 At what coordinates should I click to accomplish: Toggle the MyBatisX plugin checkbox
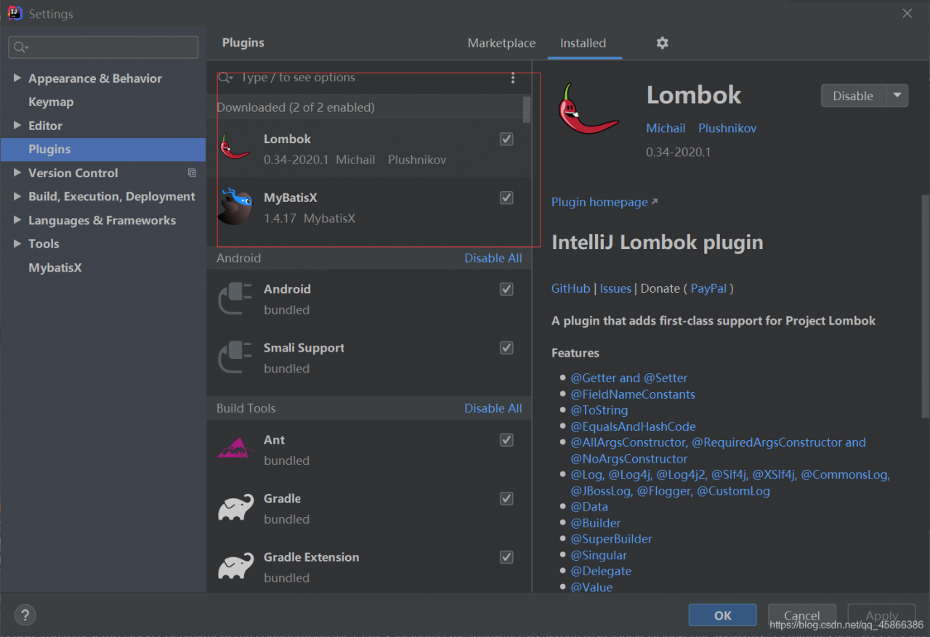pyautogui.click(x=507, y=198)
